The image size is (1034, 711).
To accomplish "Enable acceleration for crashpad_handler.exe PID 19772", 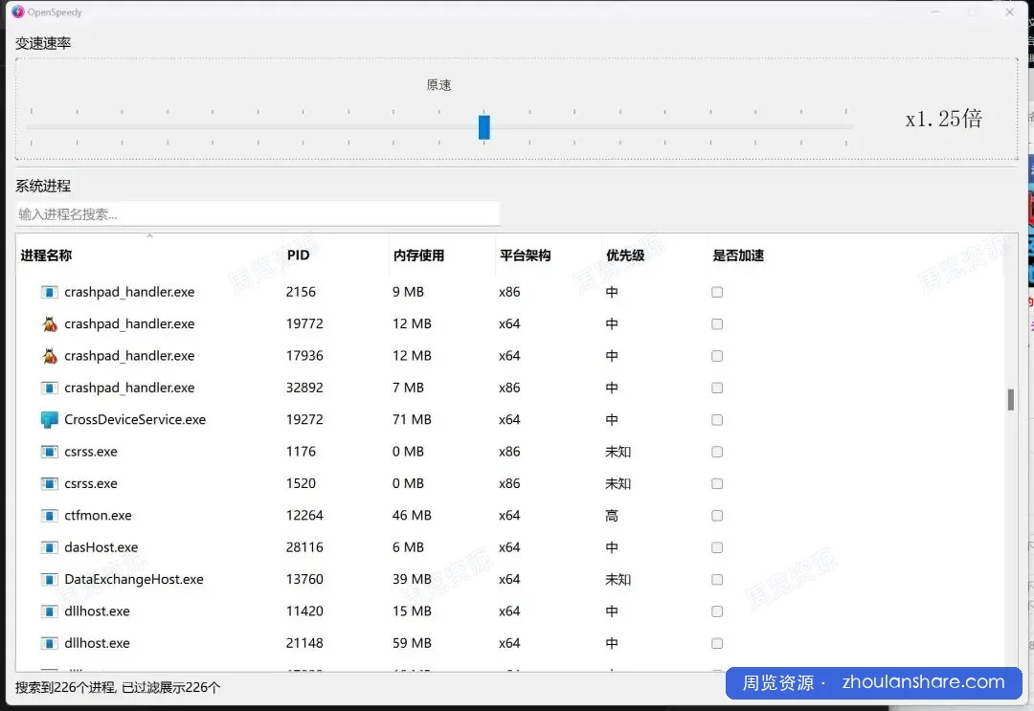I will (x=717, y=323).
